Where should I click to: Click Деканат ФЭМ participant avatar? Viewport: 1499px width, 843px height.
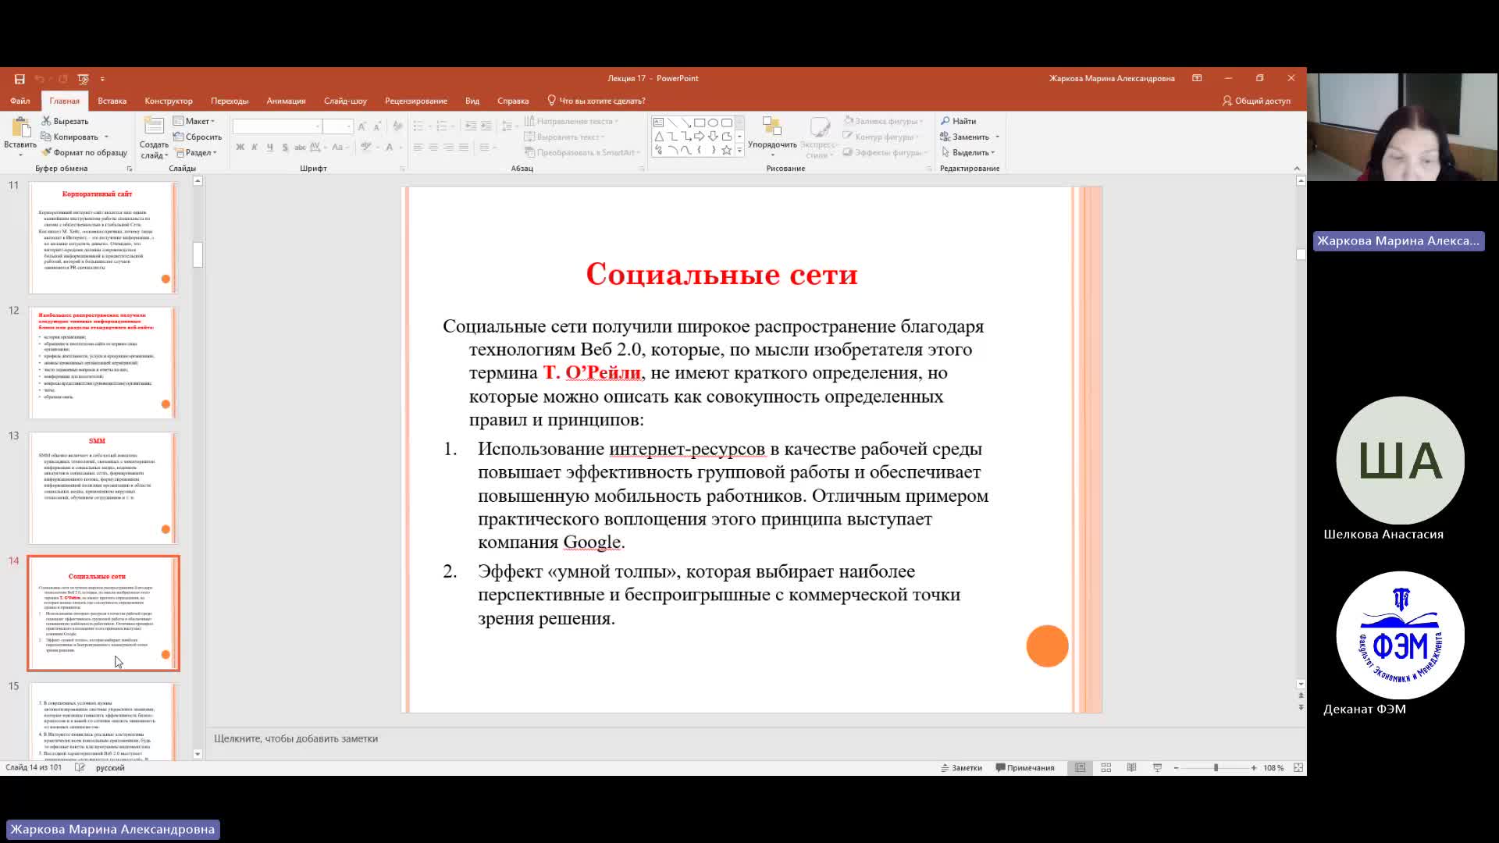[x=1400, y=635]
